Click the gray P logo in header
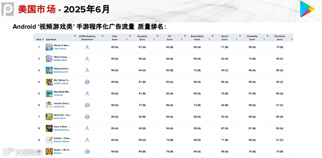Viewport: 322px width, 158px height. point(7,9)
